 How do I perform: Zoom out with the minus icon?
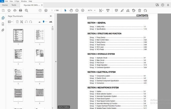77,10
